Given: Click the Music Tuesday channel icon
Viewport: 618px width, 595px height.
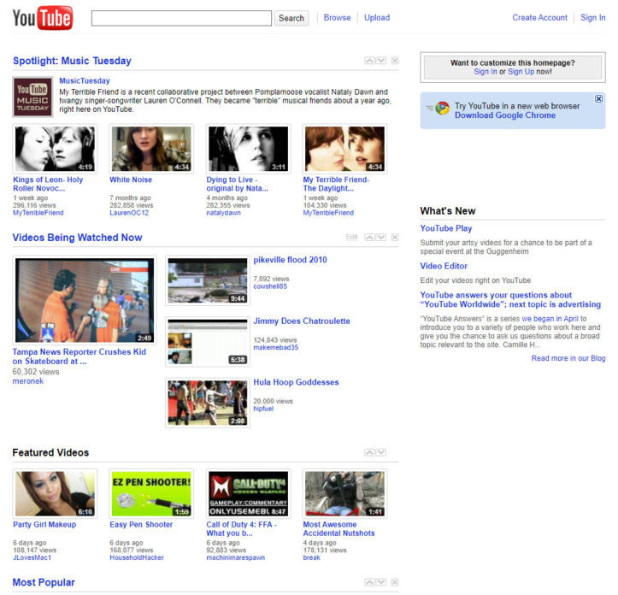Looking at the screenshot, I should 32,97.
